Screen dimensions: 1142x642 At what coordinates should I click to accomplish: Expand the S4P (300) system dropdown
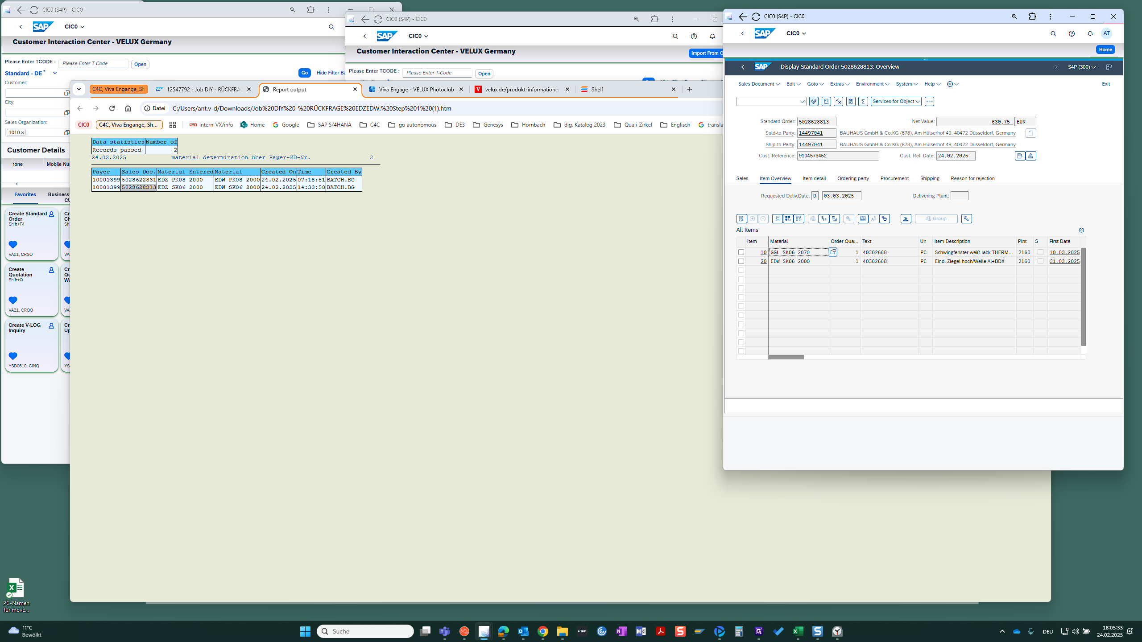point(1081,67)
